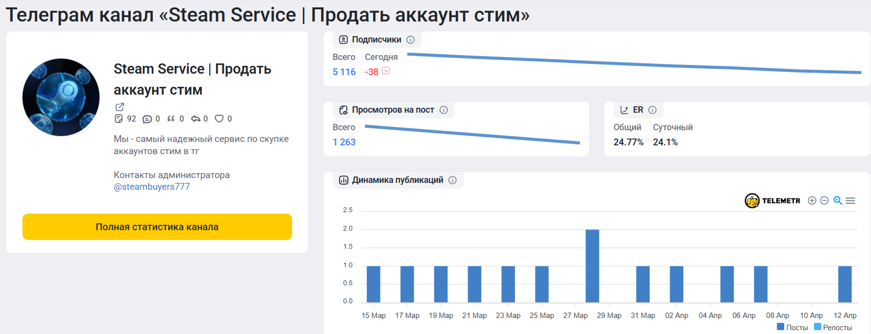This screenshot has width=871, height=334.
Task: Click info icon next to Просмотров на пост
Action: 443,110
